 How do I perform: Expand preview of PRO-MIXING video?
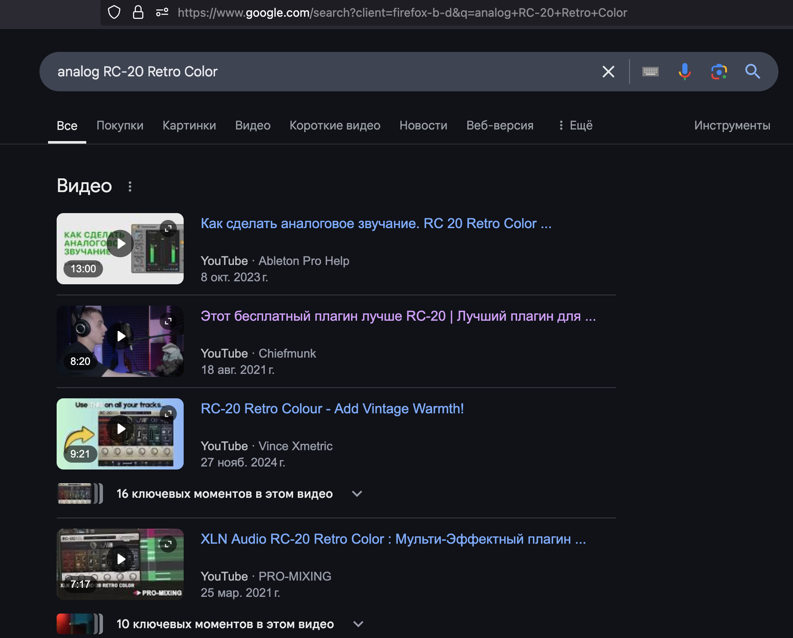[168, 544]
